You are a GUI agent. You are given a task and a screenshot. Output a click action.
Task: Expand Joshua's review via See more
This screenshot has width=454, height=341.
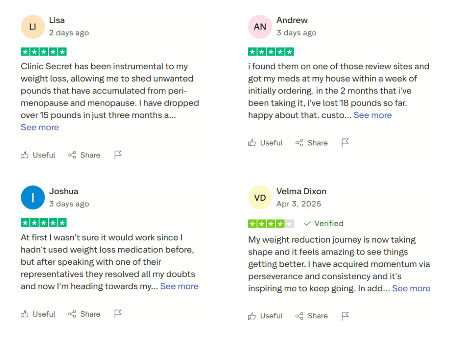(179, 286)
